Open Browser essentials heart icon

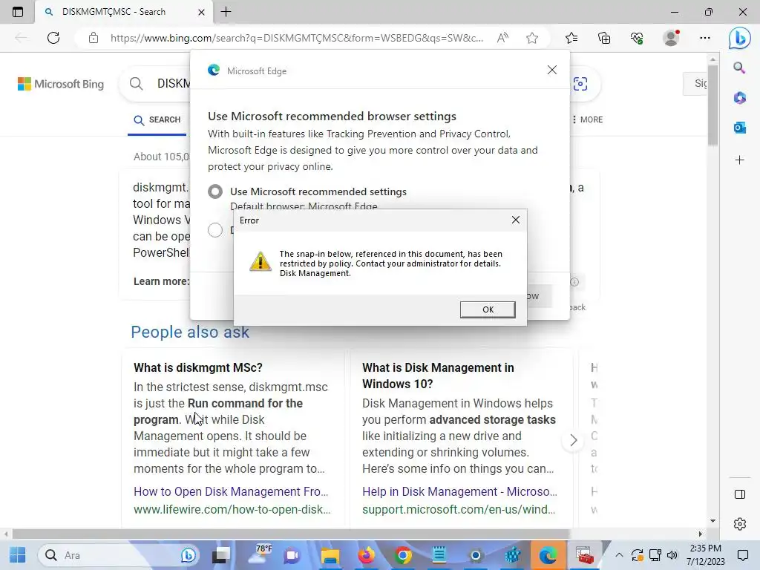[x=637, y=38]
